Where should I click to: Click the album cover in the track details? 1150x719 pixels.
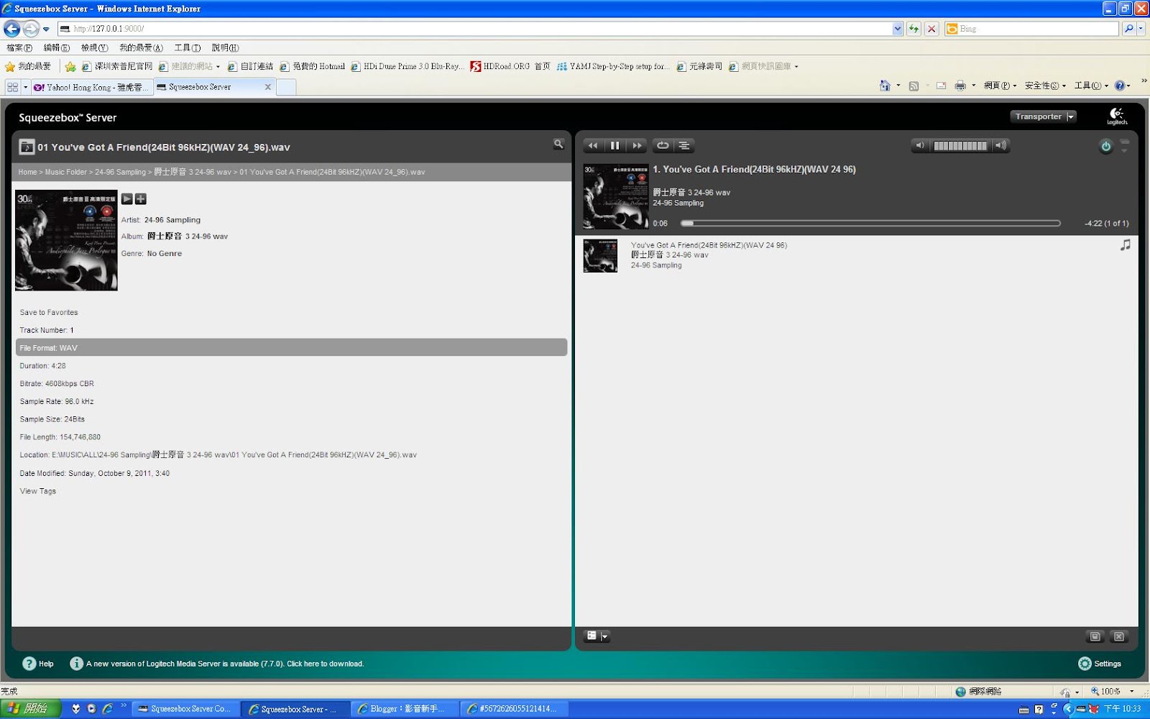point(66,240)
